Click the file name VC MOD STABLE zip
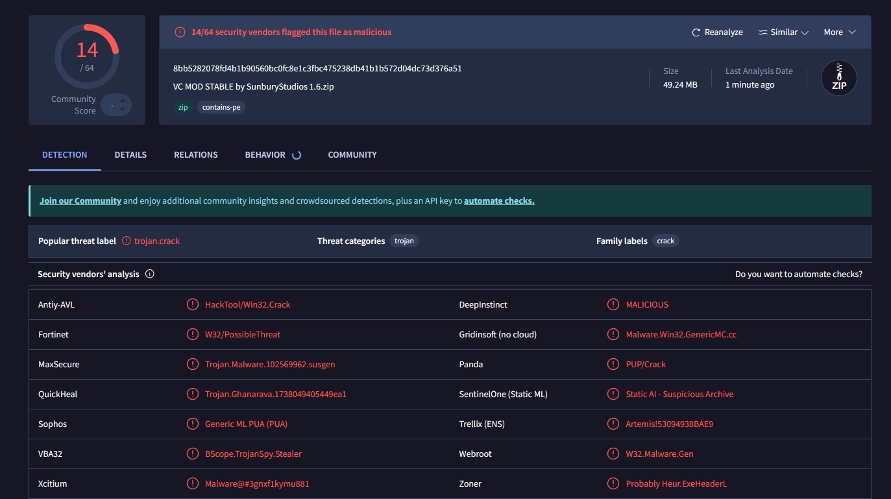 pyautogui.click(x=254, y=86)
